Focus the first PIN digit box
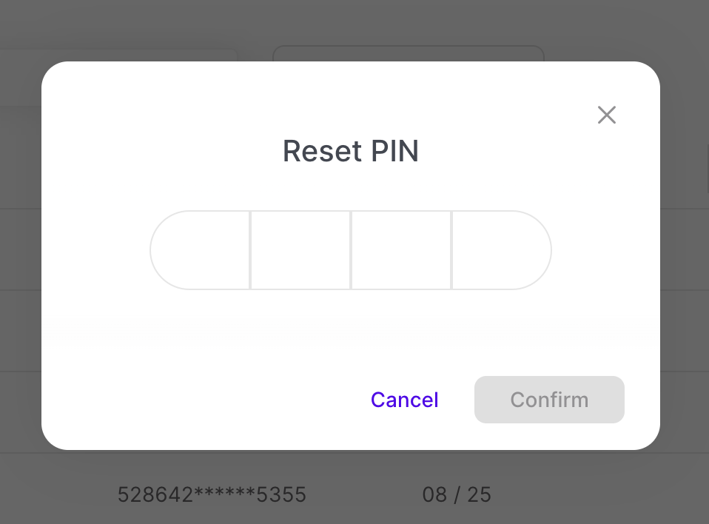This screenshot has height=524, width=709. point(201,250)
